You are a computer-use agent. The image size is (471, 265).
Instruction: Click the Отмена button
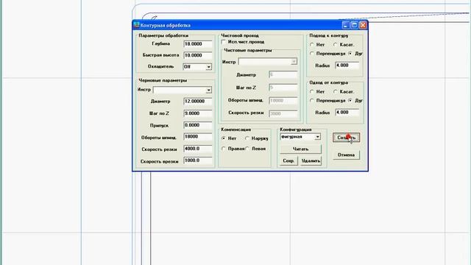[x=346, y=155]
